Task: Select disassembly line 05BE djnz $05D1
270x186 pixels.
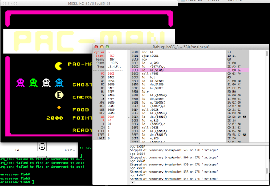Action: pyautogui.click(x=190, y=56)
